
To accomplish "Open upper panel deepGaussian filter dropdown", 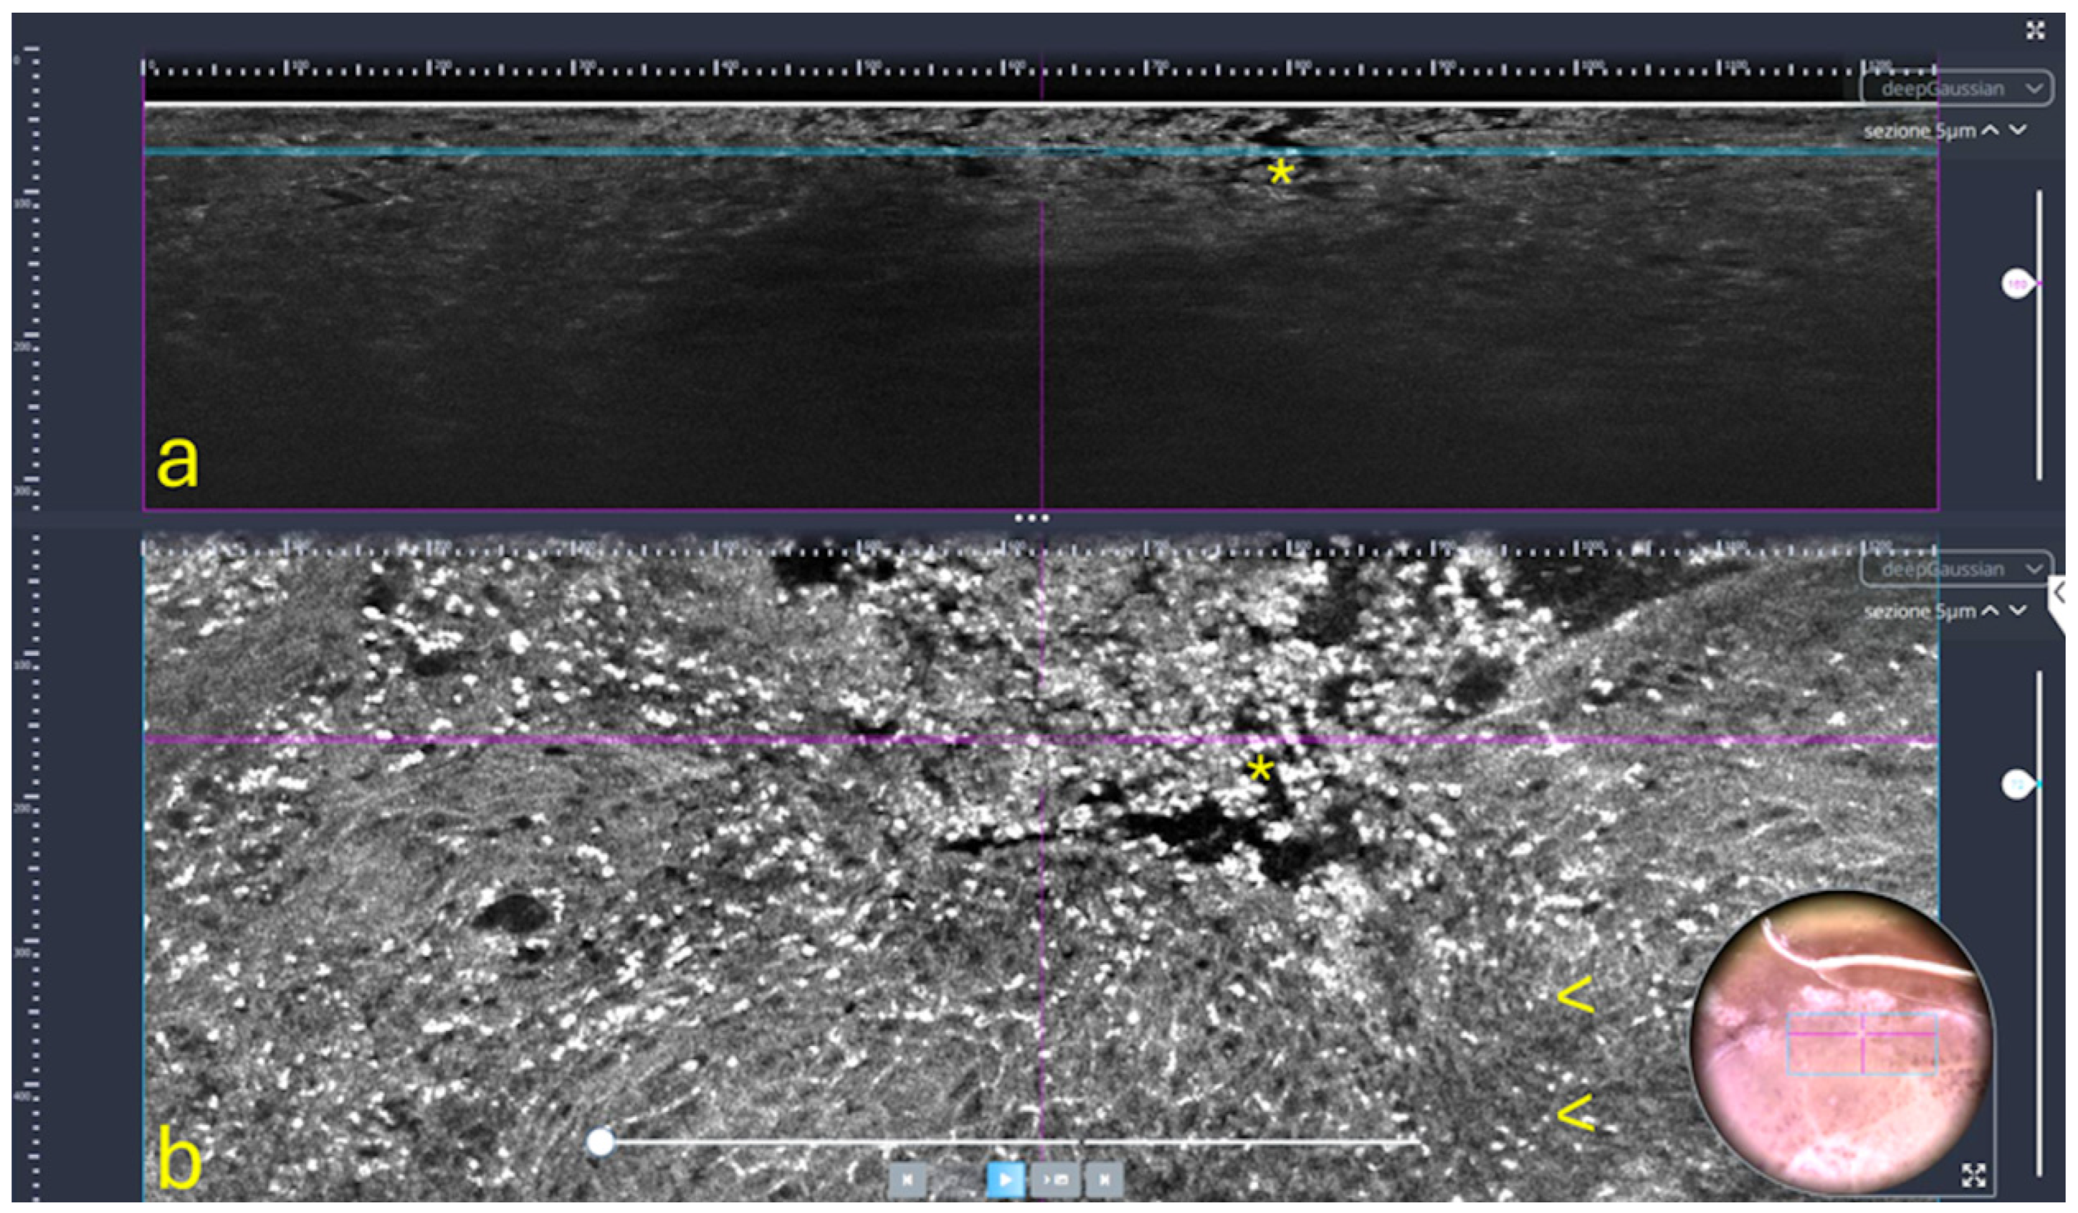I will click(1956, 89).
